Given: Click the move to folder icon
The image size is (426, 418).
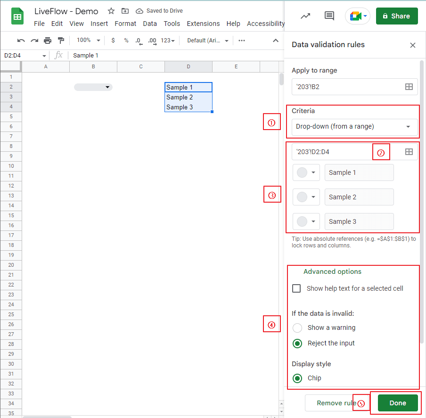Looking at the screenshot, I should 125,11.
